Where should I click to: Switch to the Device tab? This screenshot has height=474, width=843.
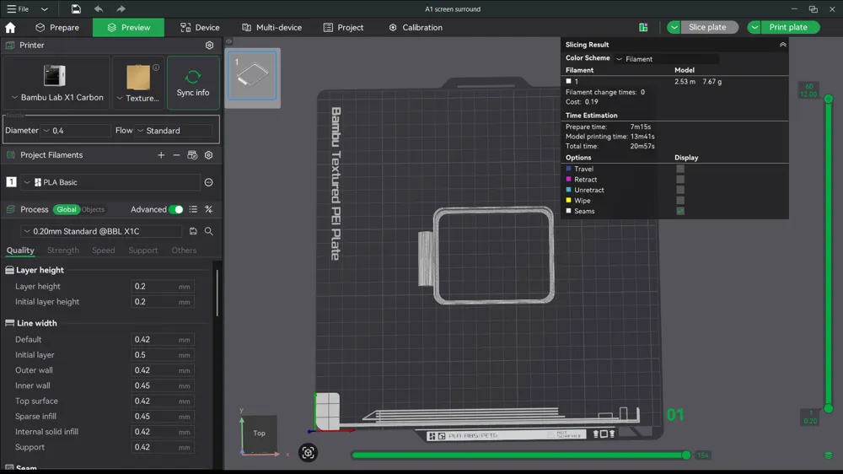pos(200,28)
